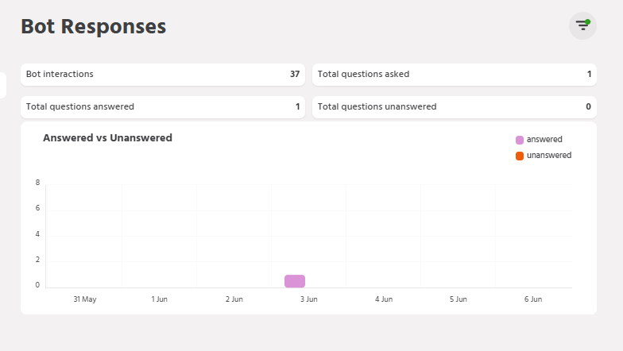The image size is (623, 351).
Task: Click the orange unanswered legend swatch
Action: 520,156
